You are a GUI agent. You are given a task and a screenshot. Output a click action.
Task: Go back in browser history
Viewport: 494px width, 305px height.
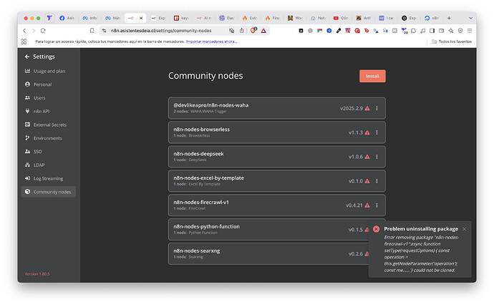click(x=24, y=31)
